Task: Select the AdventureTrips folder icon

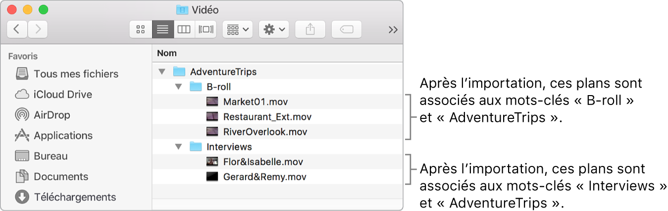Action: pyautogui.click(x=179, y=72)
